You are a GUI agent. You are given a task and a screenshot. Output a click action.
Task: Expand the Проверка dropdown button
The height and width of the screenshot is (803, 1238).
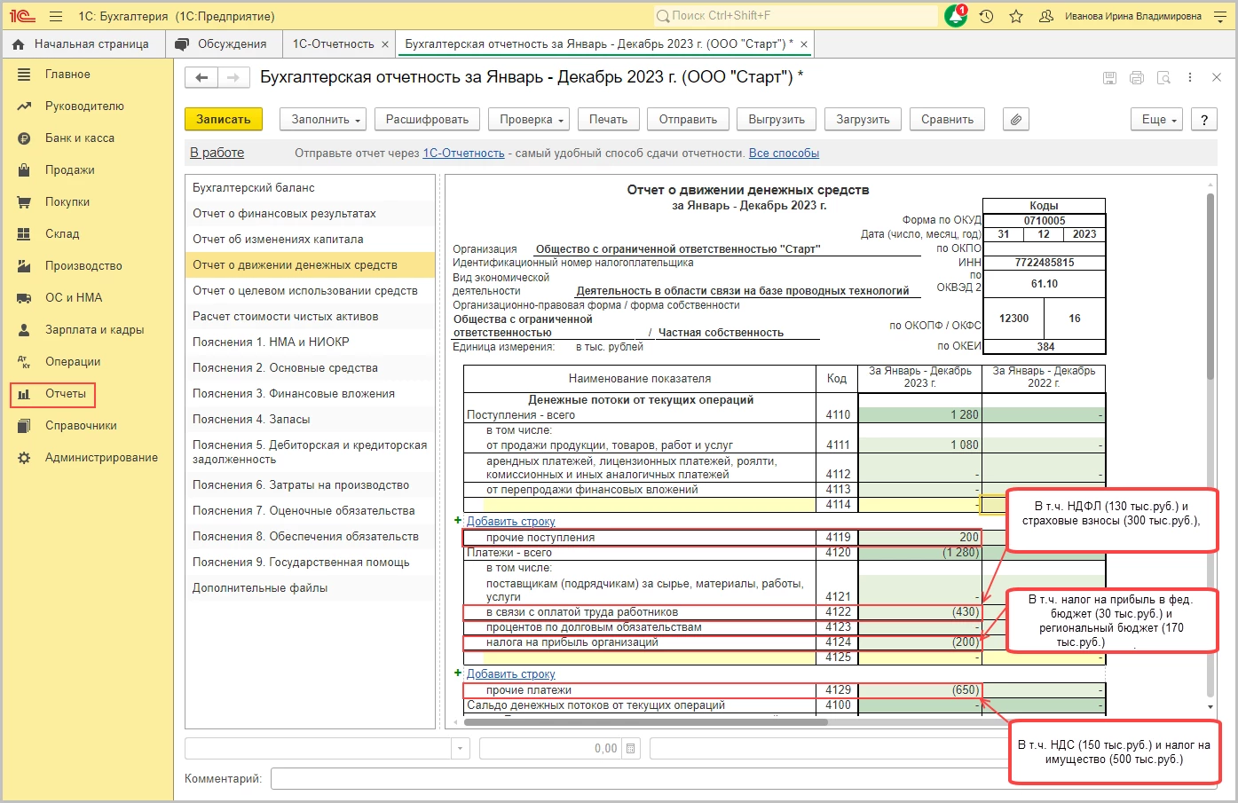tap(532, 120)
